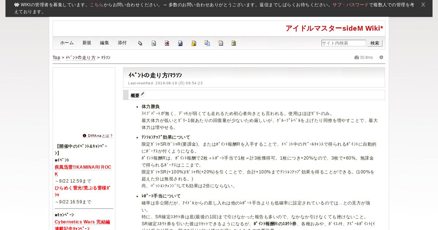The height and width of the screenshot is (230, 438).
Task: Click the duplicate documents icon
Action: tap(207, 43)
